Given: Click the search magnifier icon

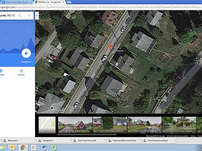Looking at the screenshot, I should coord(20,16).
